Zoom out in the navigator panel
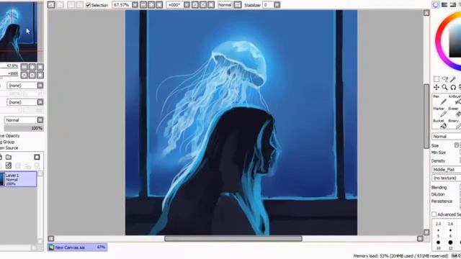Viewport: 461px width, 259px height. 24,67
